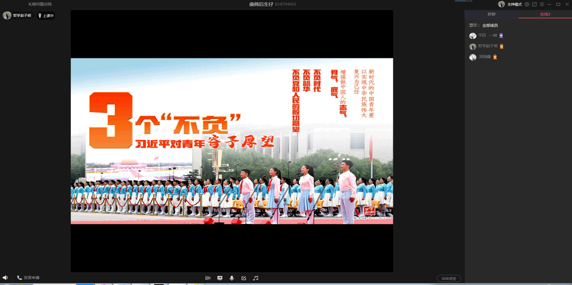Open the screen share icon

pos(220,278)
